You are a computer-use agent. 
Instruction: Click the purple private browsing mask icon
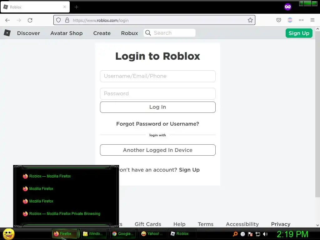pos(288,7)
